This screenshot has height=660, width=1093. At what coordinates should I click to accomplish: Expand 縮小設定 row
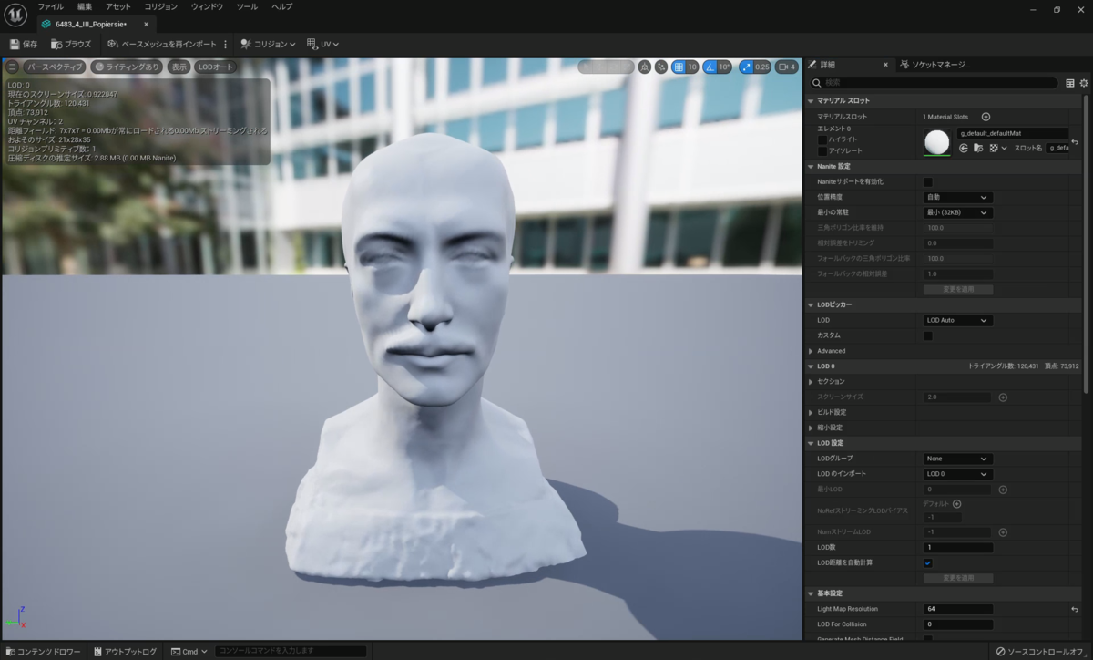(811, 428)
